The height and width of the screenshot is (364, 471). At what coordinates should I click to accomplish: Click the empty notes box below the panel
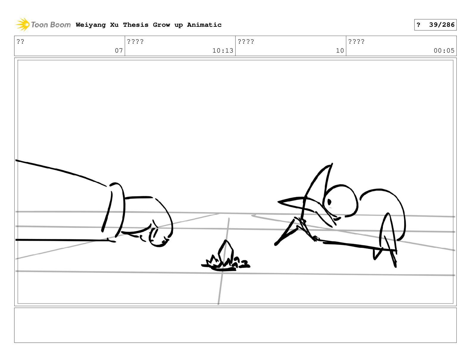[x=235, y=325]
